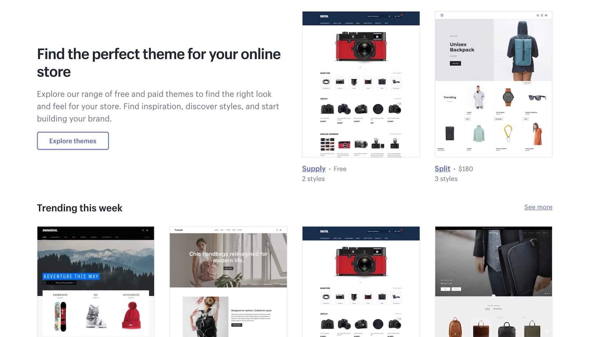Viewport: 589px width, 337px height.
Task: Open the Snowdevil trending theme thumbnail
Action: 96,282
